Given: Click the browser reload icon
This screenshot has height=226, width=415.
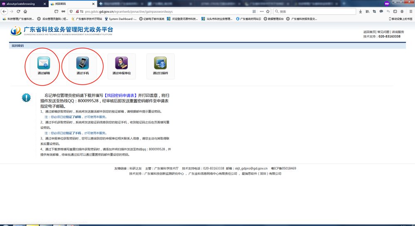Looking at the screenshot, I should (18, 12).
